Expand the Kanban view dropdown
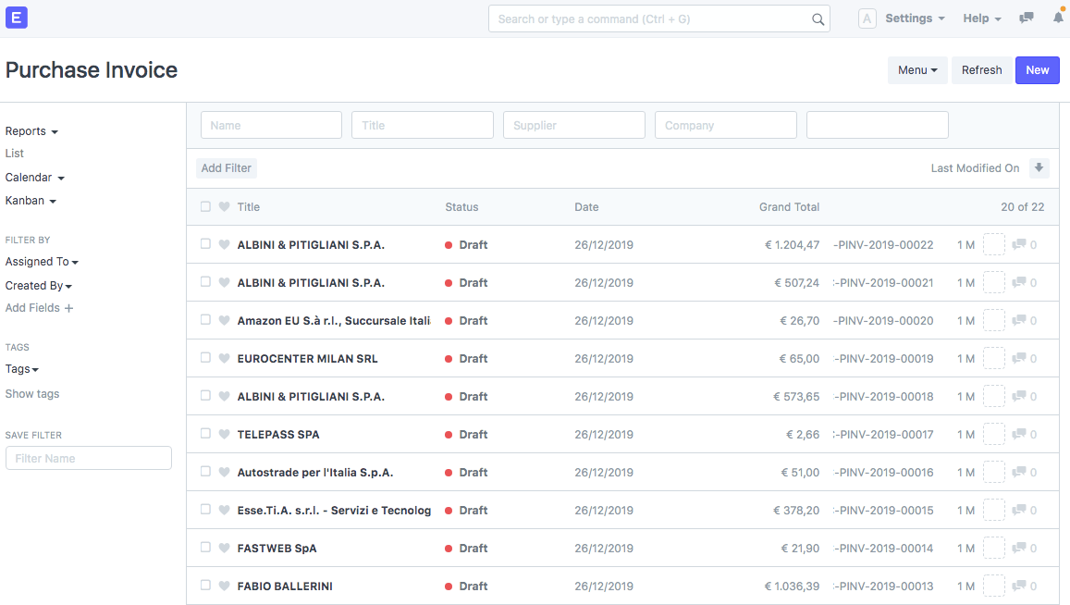 pos(31,201)
